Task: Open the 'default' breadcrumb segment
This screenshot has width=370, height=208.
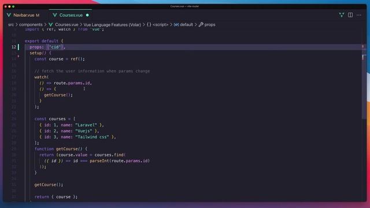Action: tap(186, 24)
